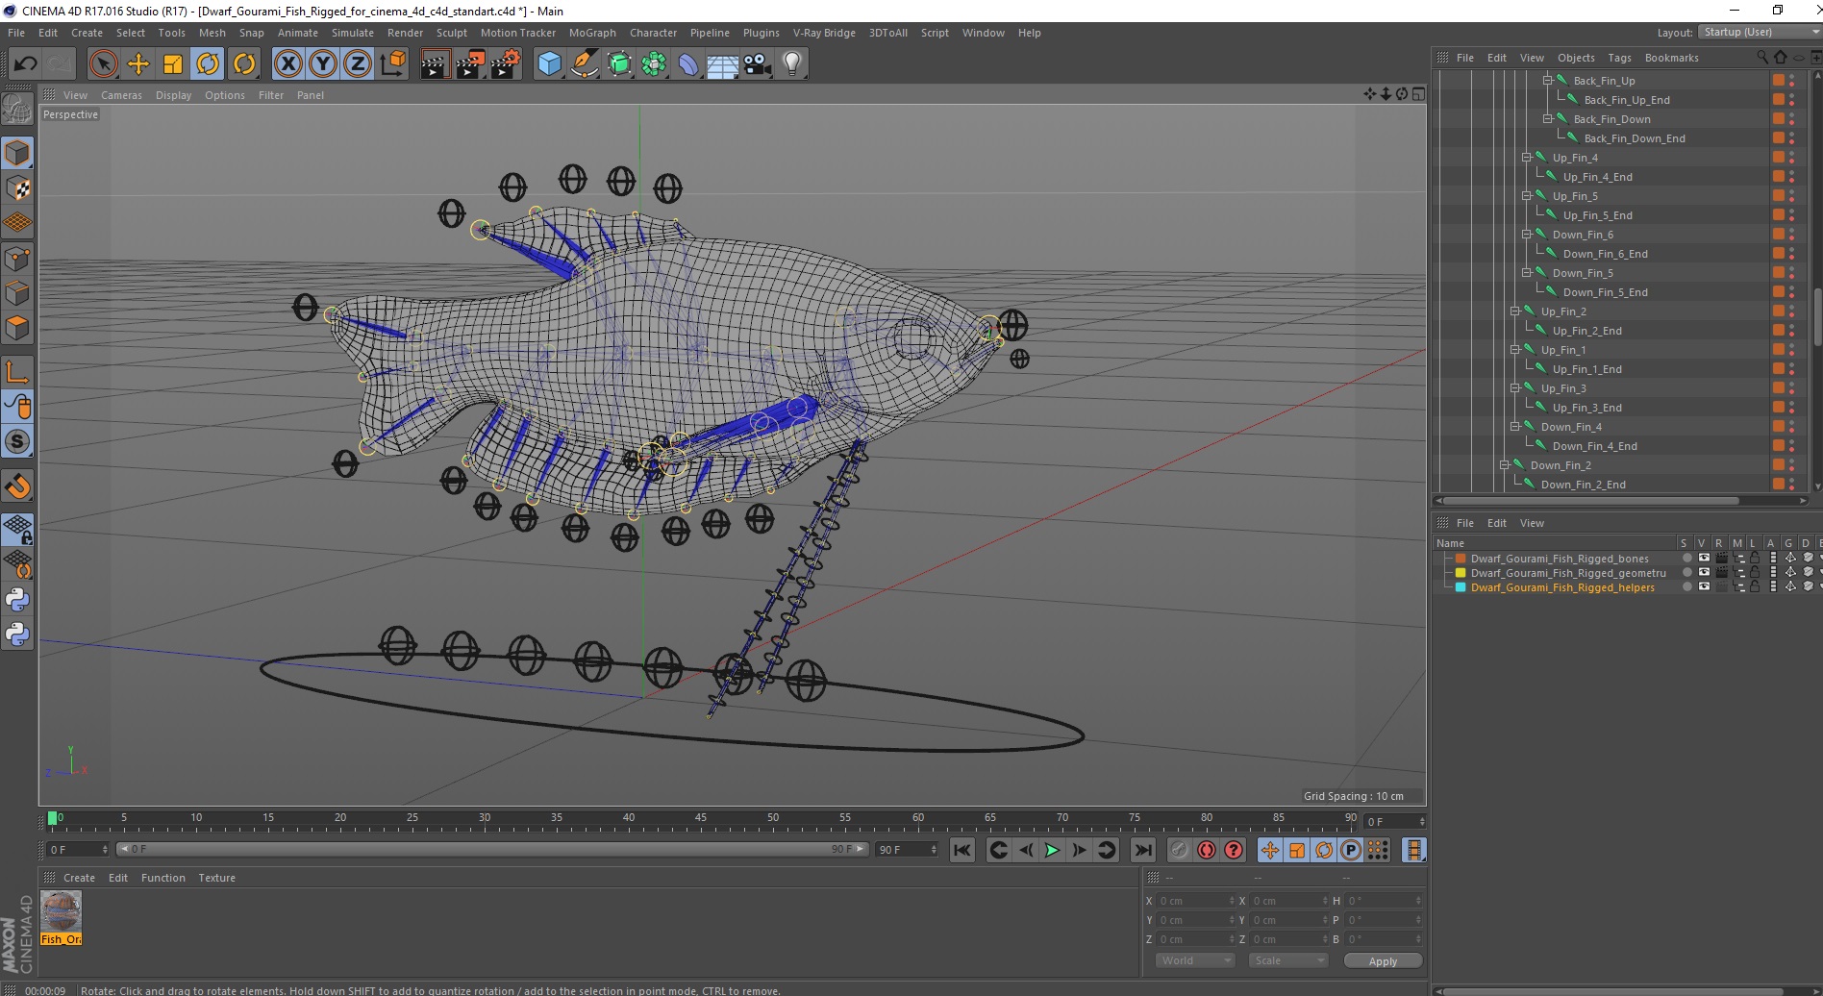Collapse the Up_Fin_2 bone
1823x996 pixels.
1515,311
